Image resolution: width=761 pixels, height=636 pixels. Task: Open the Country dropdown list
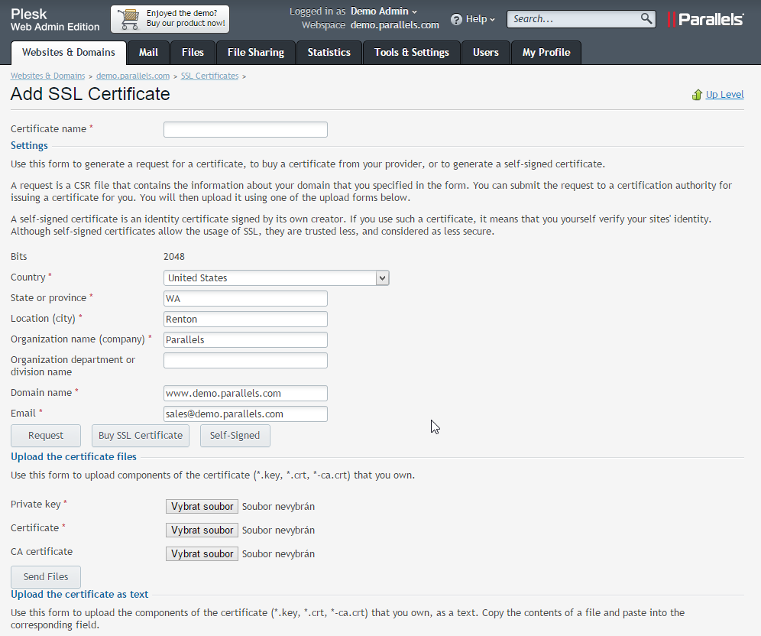[x=276, y=277]
